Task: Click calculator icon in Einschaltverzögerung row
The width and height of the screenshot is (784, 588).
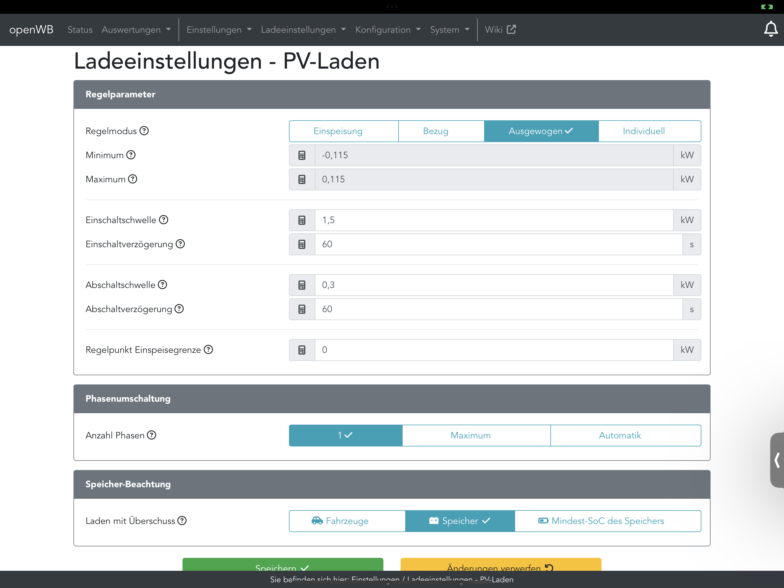Action: pyautogui.click(x=302, y=244)
